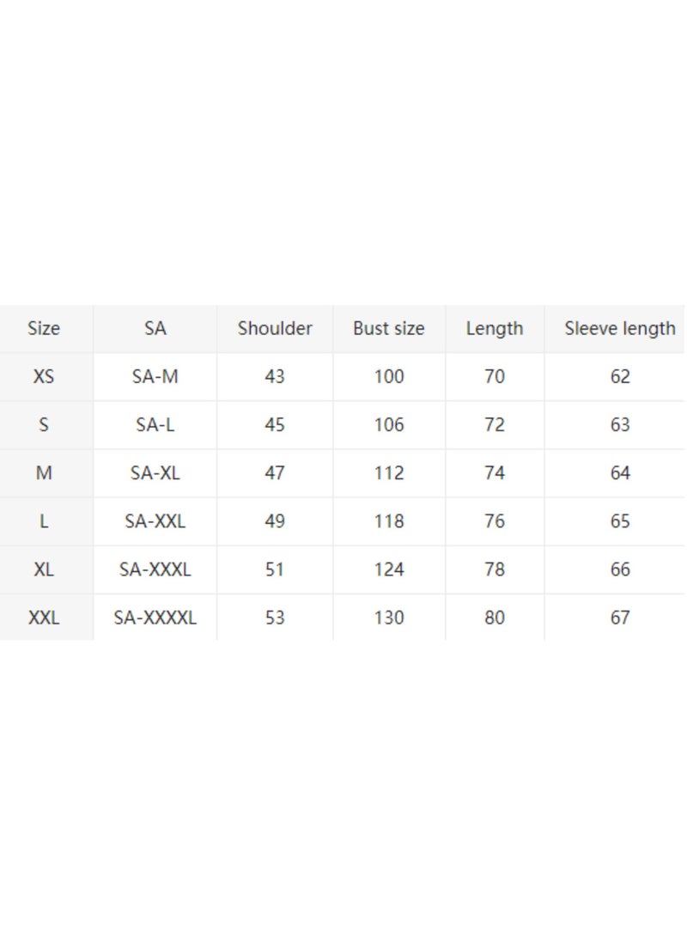The image size is (687, 937).
Task: Click the SA-XXXXL cell
Action: point(155,618)
